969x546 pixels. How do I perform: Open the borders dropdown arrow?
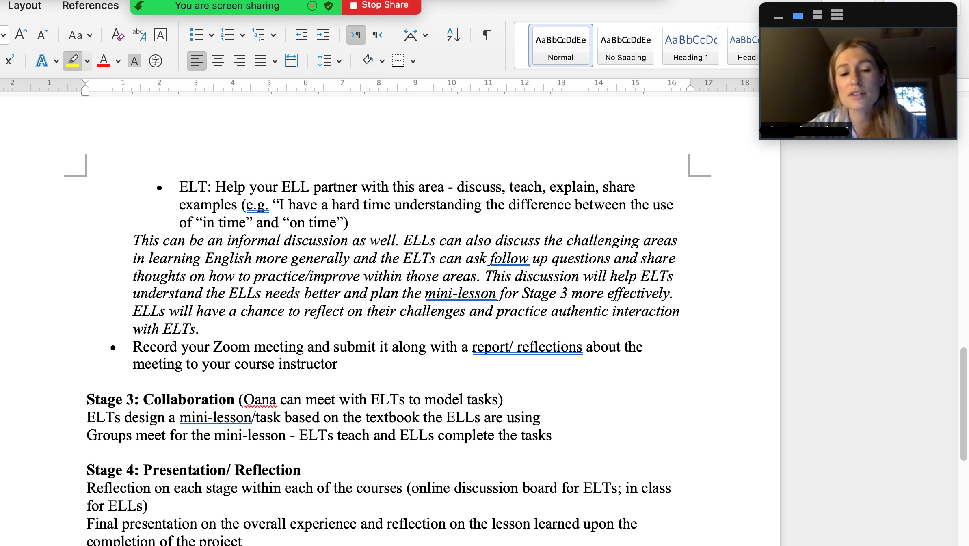click(413, 61)
